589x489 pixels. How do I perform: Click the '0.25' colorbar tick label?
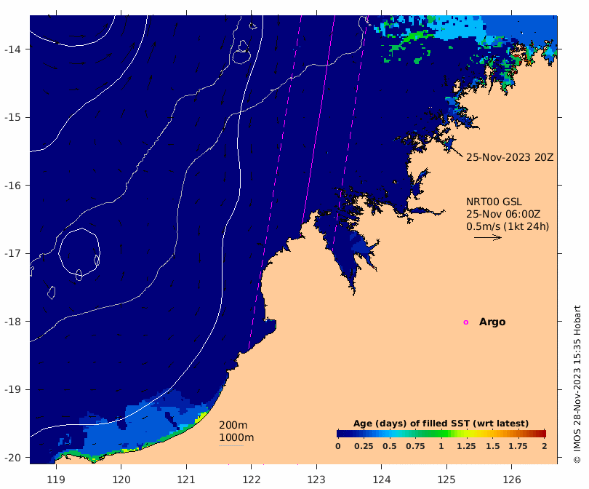click(x=364, y=446)
